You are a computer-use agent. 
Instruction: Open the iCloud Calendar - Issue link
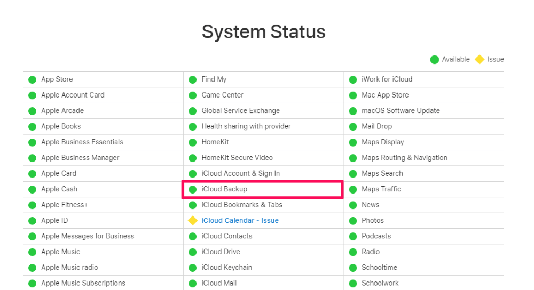tap(240, 220)
